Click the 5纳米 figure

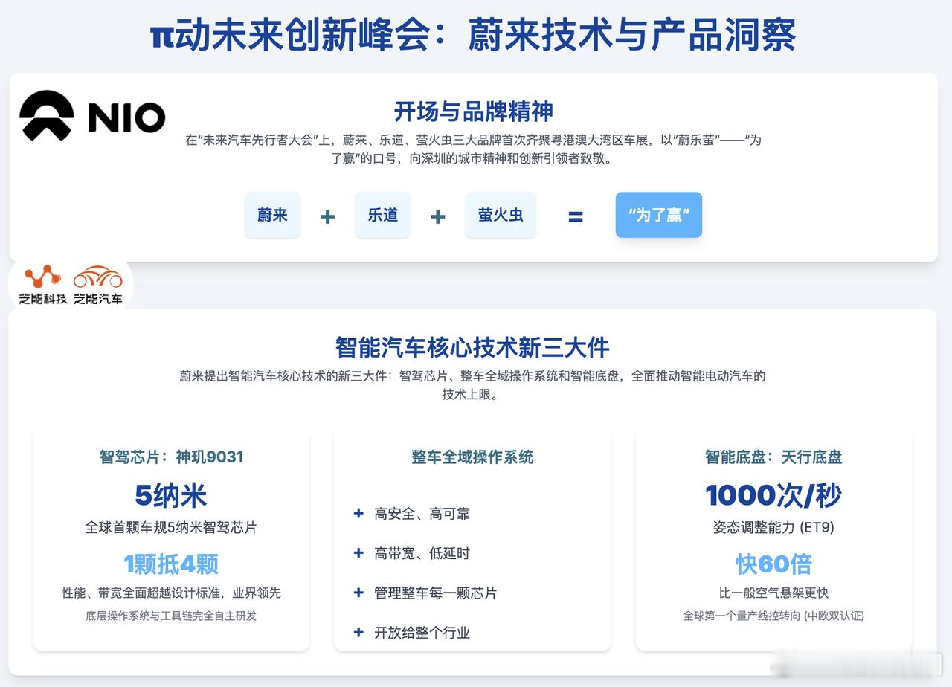(171, 495)
